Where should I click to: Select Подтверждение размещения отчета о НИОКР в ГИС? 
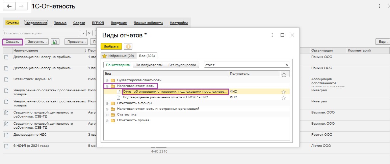[x=165, y=97]
